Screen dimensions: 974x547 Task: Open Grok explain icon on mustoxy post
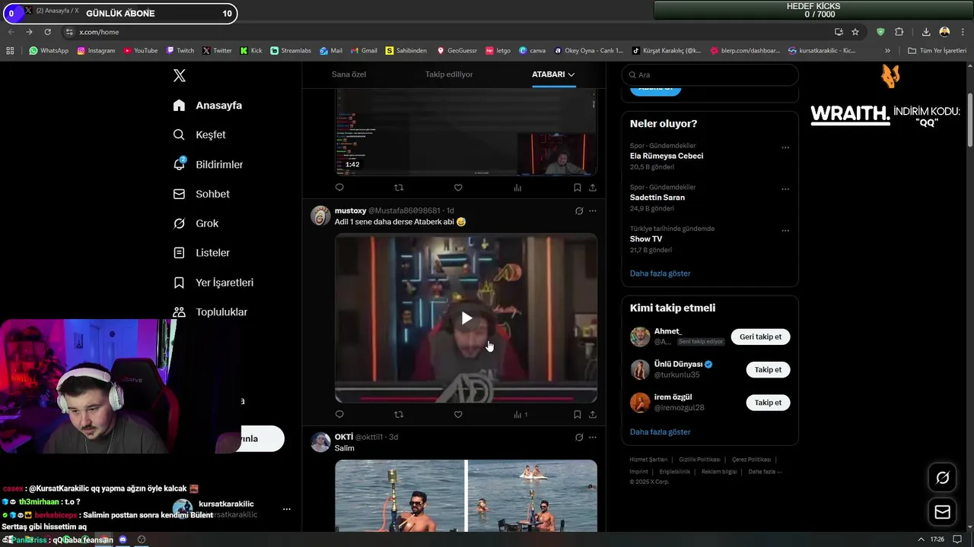(x=579, y=211)
